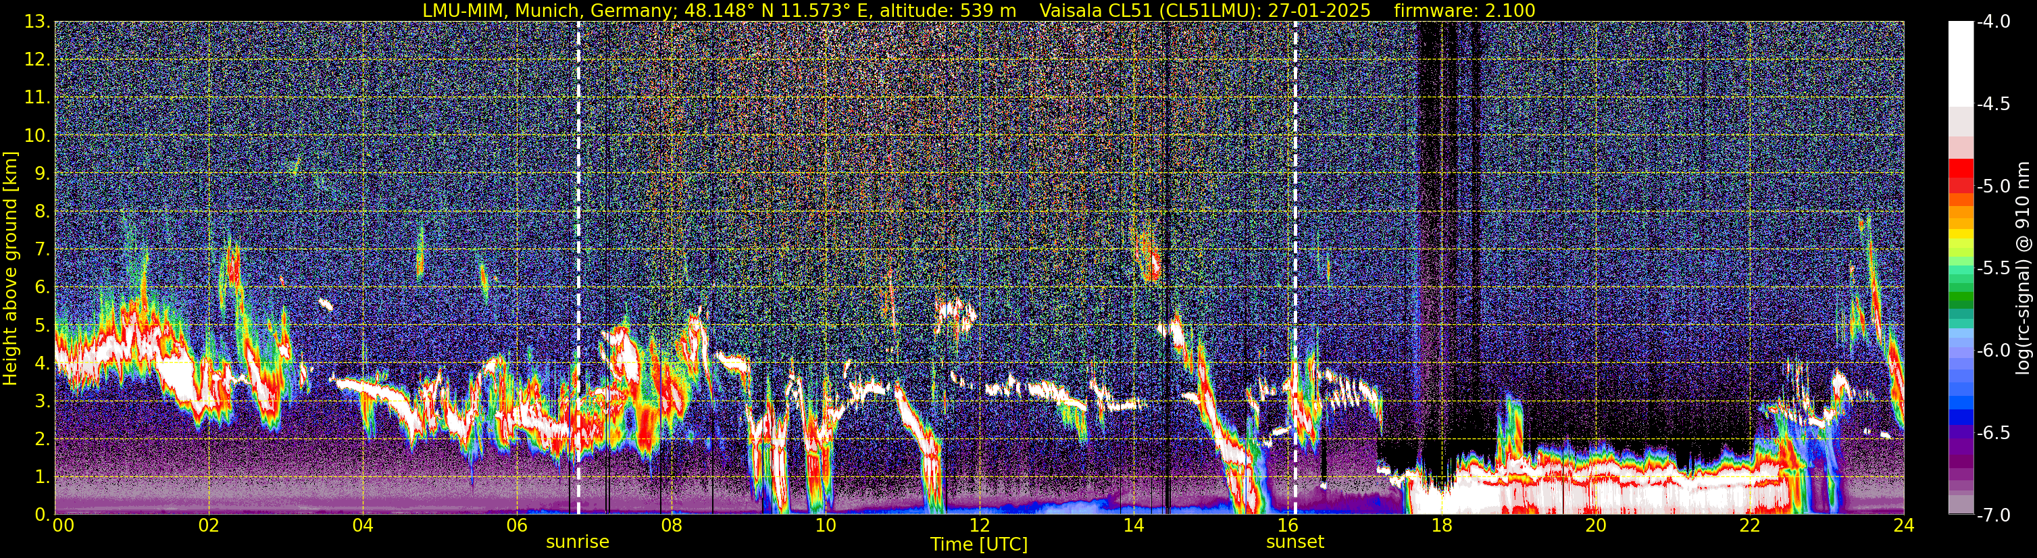Viewport: 2037px width, 558px height.
Task: Click the time axis tick "02"
Action: pyautogui.click(x=208, y=526)
